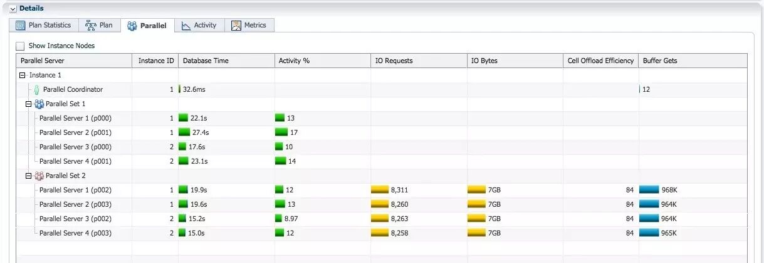Select the Parallel tab

(x=147, y=26)
